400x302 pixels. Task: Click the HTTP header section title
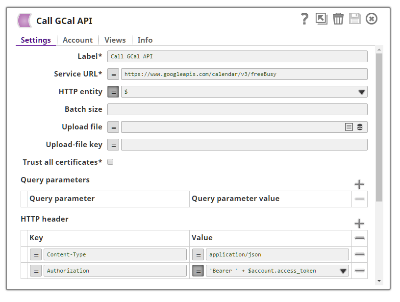point(45,219)
